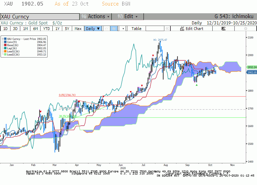Screen dimensions: 257x185
Task: Select the candlestick chart type icon
Action: pos(114,29)
